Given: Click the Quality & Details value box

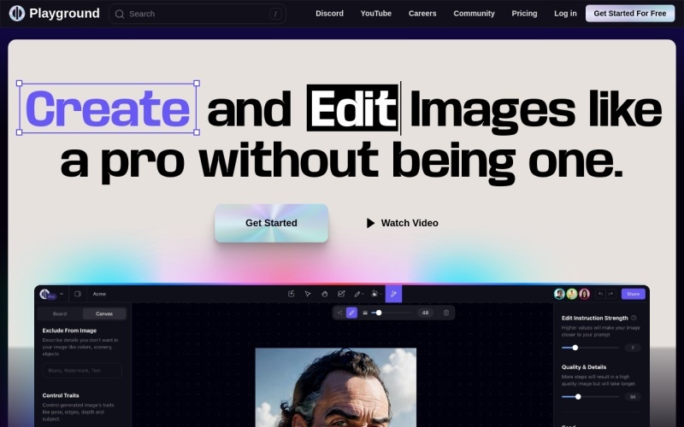Looking at the screenshot, I should [x=633, y=397].
